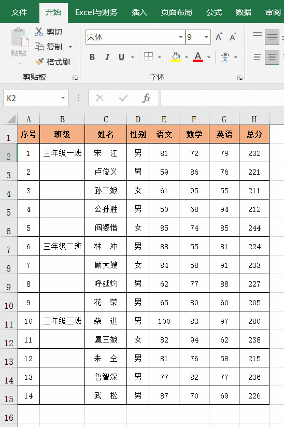Align text to the left
Screen dimensions: 284x427
point(258,57)
